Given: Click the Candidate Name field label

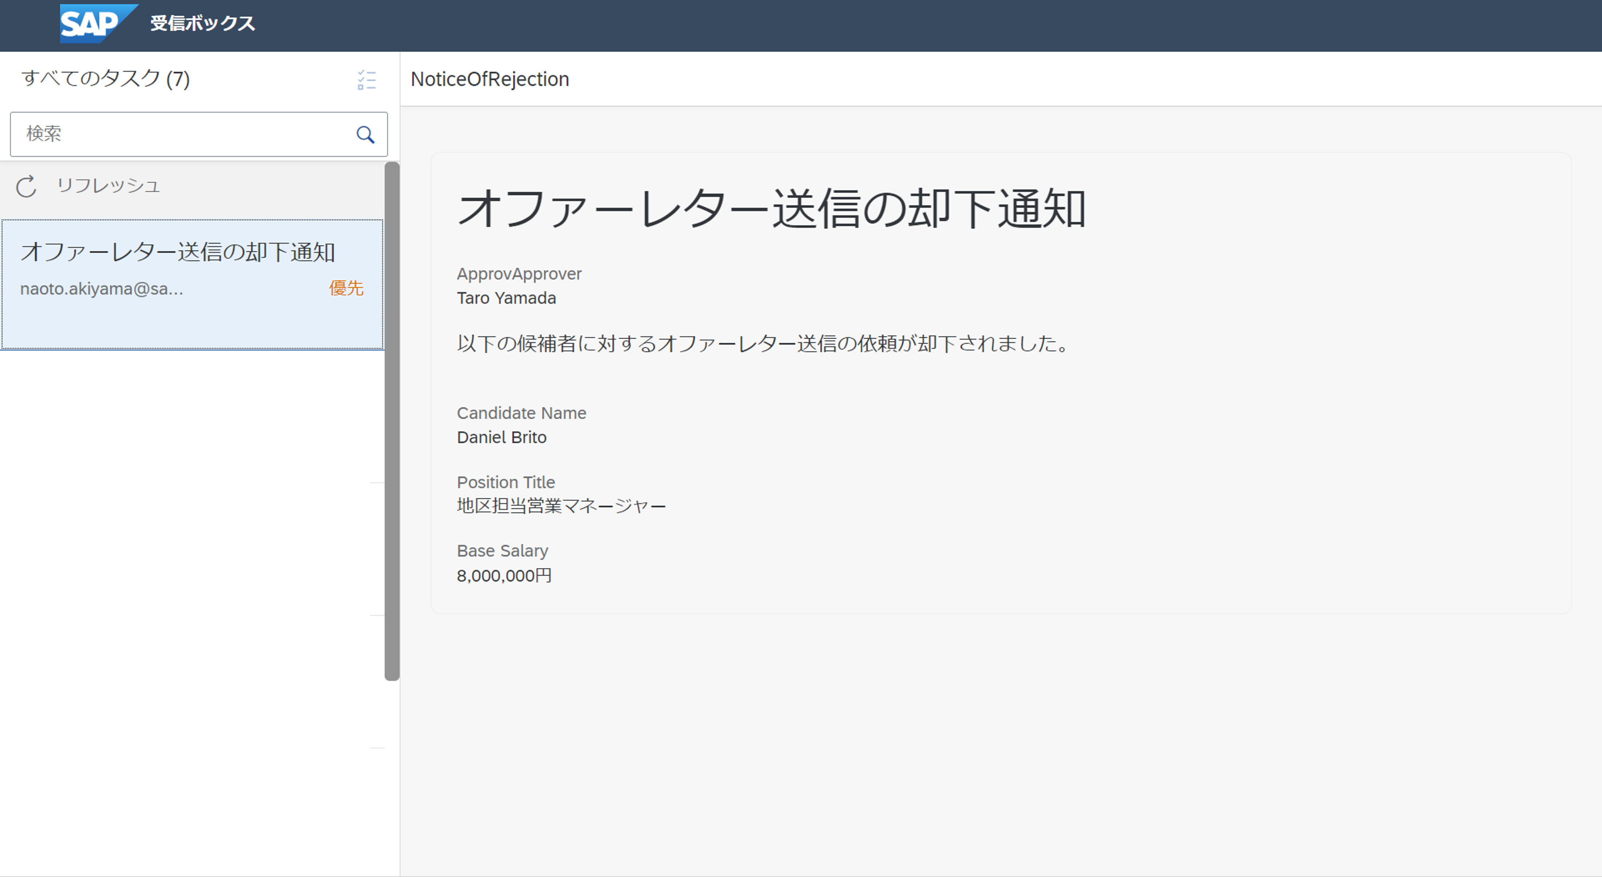Looking at the screenshot, I should coord(521,413).
